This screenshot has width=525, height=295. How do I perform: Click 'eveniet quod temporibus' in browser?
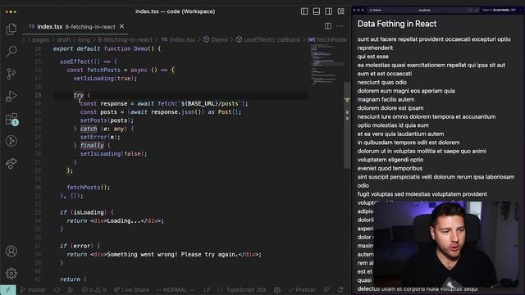[390, 168]
